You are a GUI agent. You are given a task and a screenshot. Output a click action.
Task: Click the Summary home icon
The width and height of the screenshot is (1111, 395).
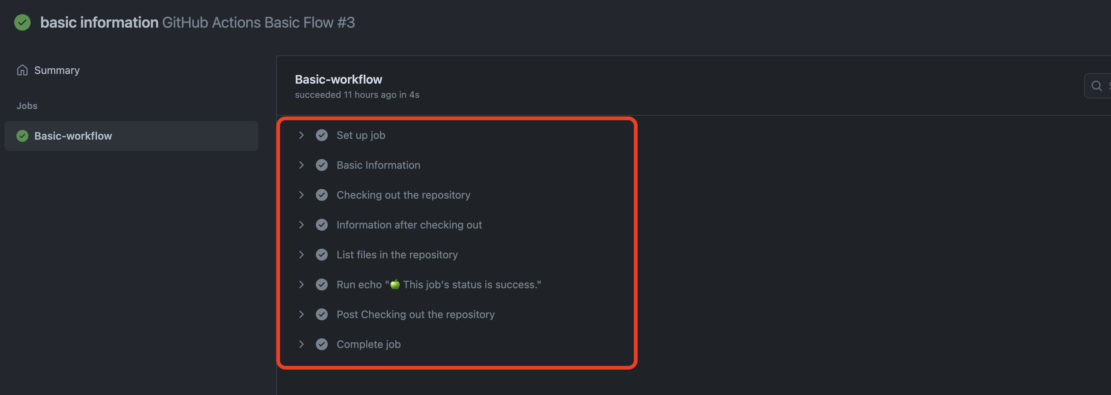click(x=22, y=70)
